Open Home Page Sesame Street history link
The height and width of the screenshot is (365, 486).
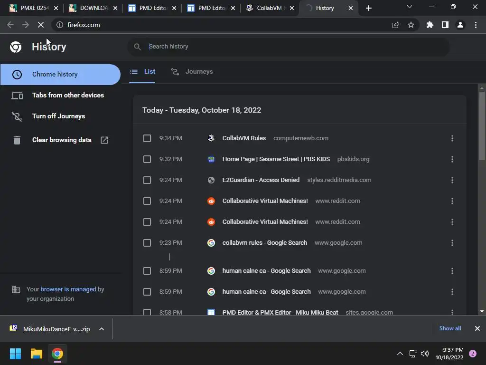click(x=276, y=159)
